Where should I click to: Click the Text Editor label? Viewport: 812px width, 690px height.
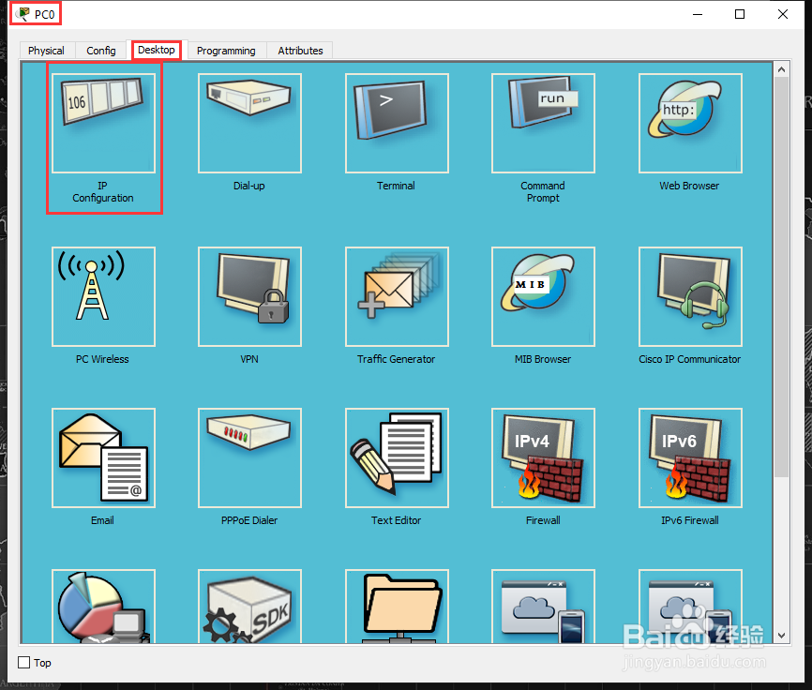pos(397,520)
